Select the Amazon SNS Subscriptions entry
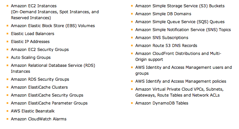 tap(162, 38)
